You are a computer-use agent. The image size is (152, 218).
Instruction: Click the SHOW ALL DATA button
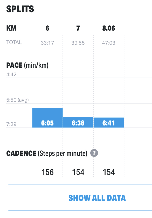click(80, 198)
